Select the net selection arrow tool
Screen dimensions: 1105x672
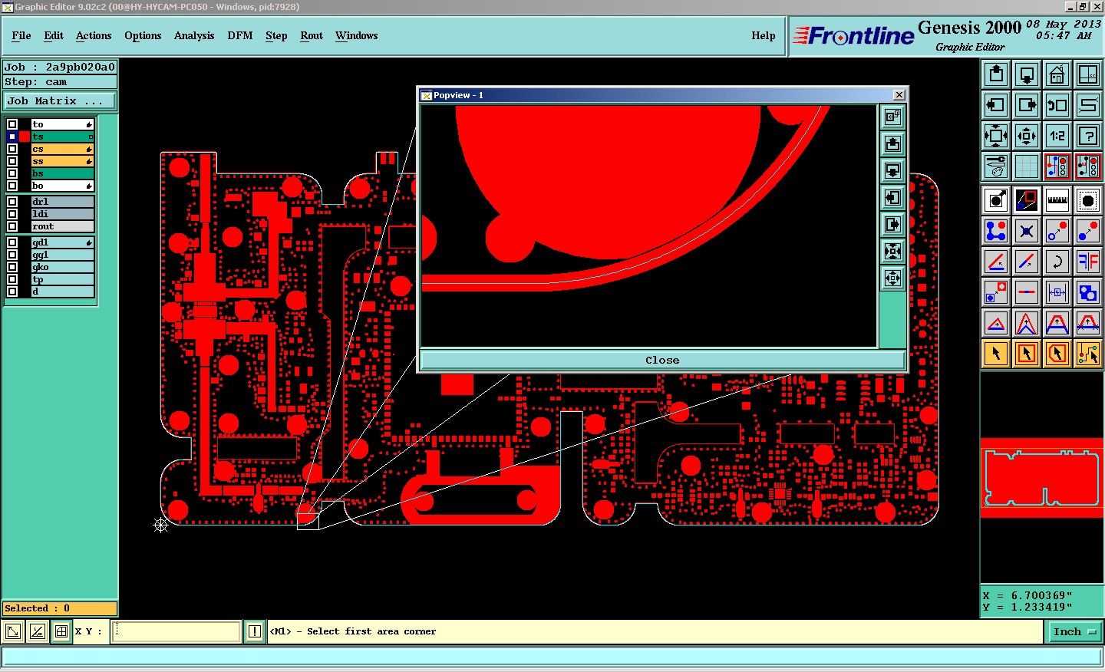click(1088, 354)
